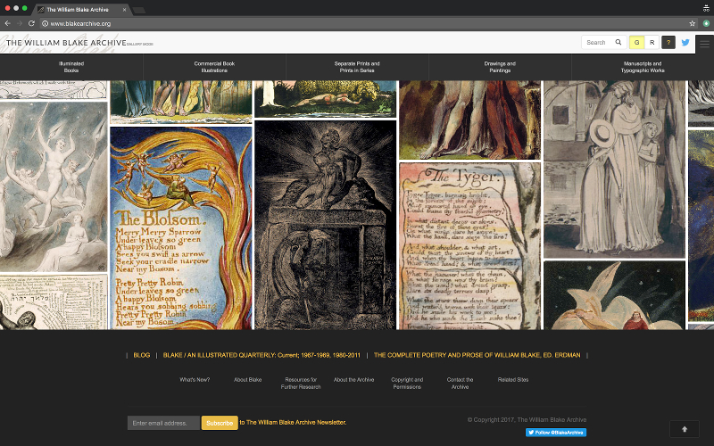Screen dimensions: 714x446
Task: Open the Commercial Book Illustrations menu
Action: tap(214, 67)
